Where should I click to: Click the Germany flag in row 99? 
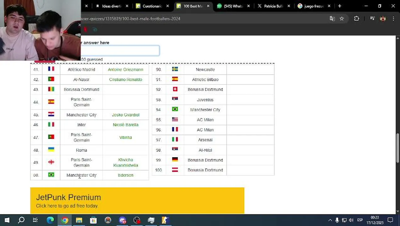tap(175, 159)
